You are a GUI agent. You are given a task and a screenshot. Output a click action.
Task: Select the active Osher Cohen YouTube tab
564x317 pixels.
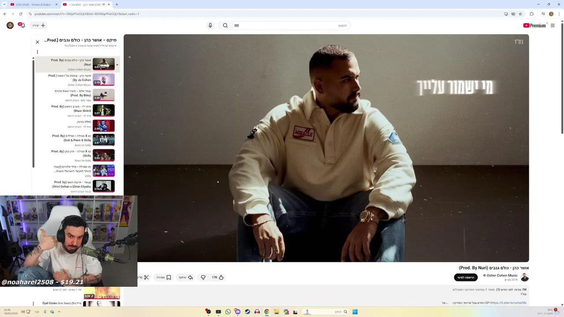tap(86, 4)
